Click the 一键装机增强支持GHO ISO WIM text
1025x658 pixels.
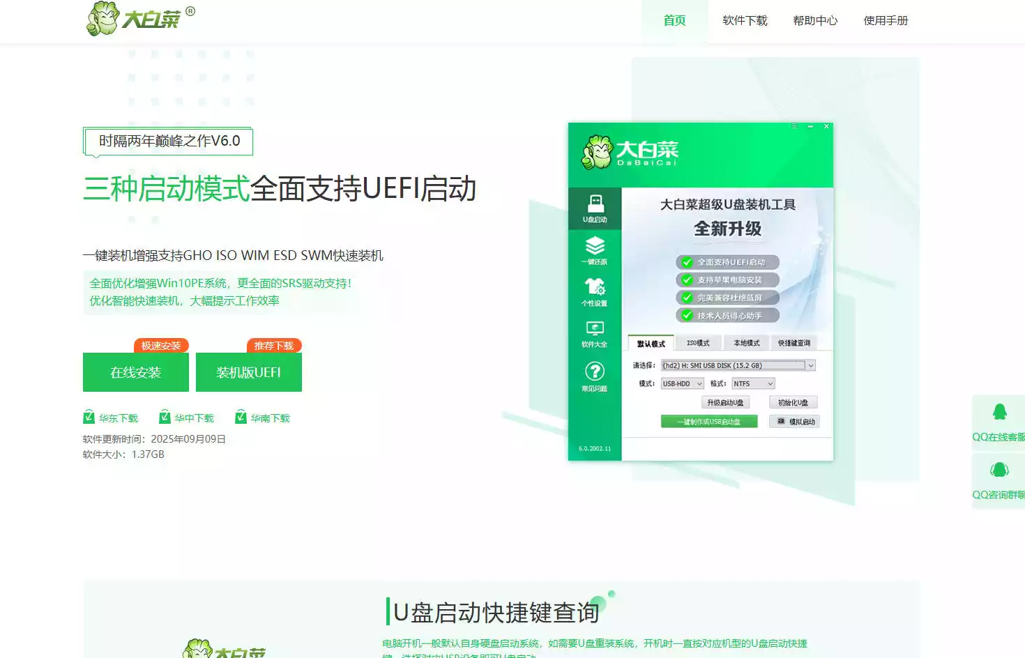tap(233, 255)
